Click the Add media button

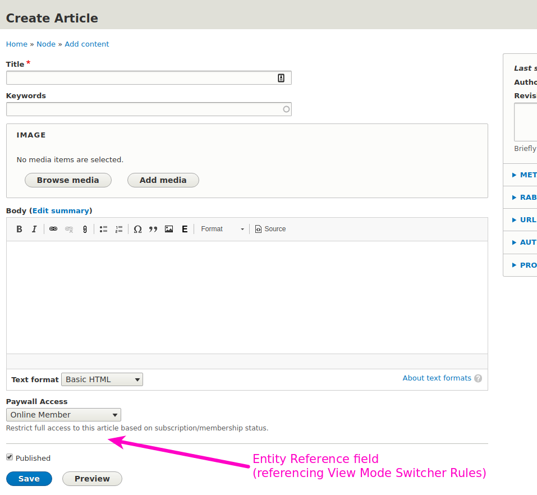point(163,180)
